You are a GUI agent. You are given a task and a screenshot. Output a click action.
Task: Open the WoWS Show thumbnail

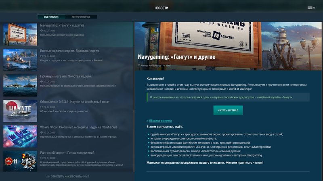(20, 136)
